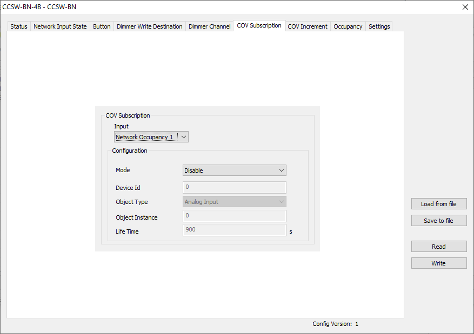Open the Dimmer Write Destination tab
The width and height of the screenshot is (474, 334).
(150, 26)
